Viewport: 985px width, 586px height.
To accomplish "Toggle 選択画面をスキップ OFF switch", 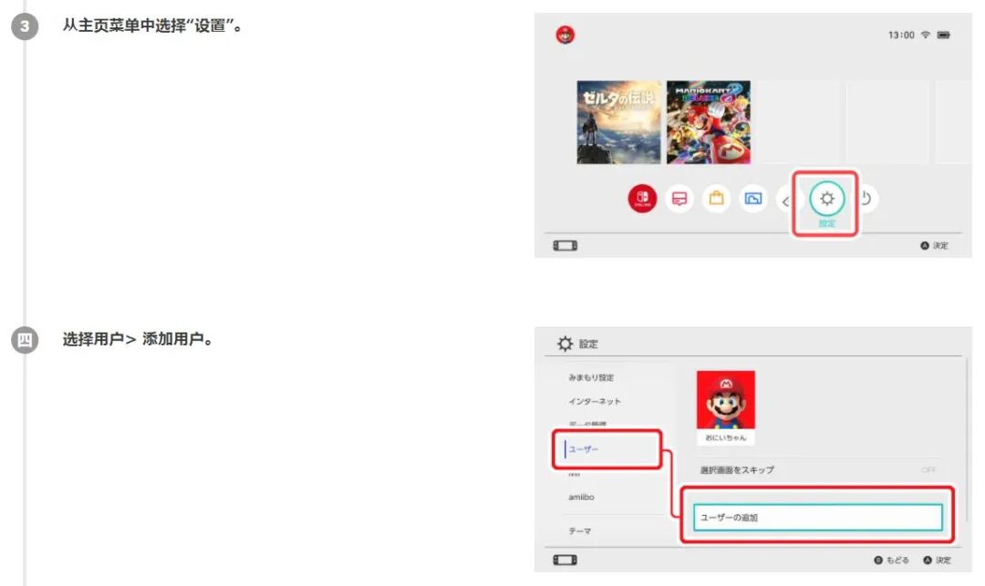I will click(928, 470).
